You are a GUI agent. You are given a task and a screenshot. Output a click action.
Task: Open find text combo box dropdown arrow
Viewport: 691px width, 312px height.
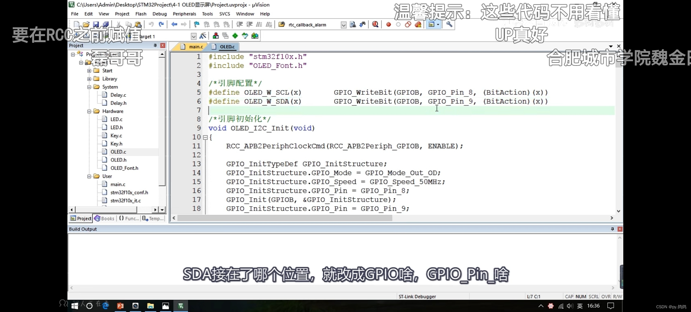(x=343, y=25)
